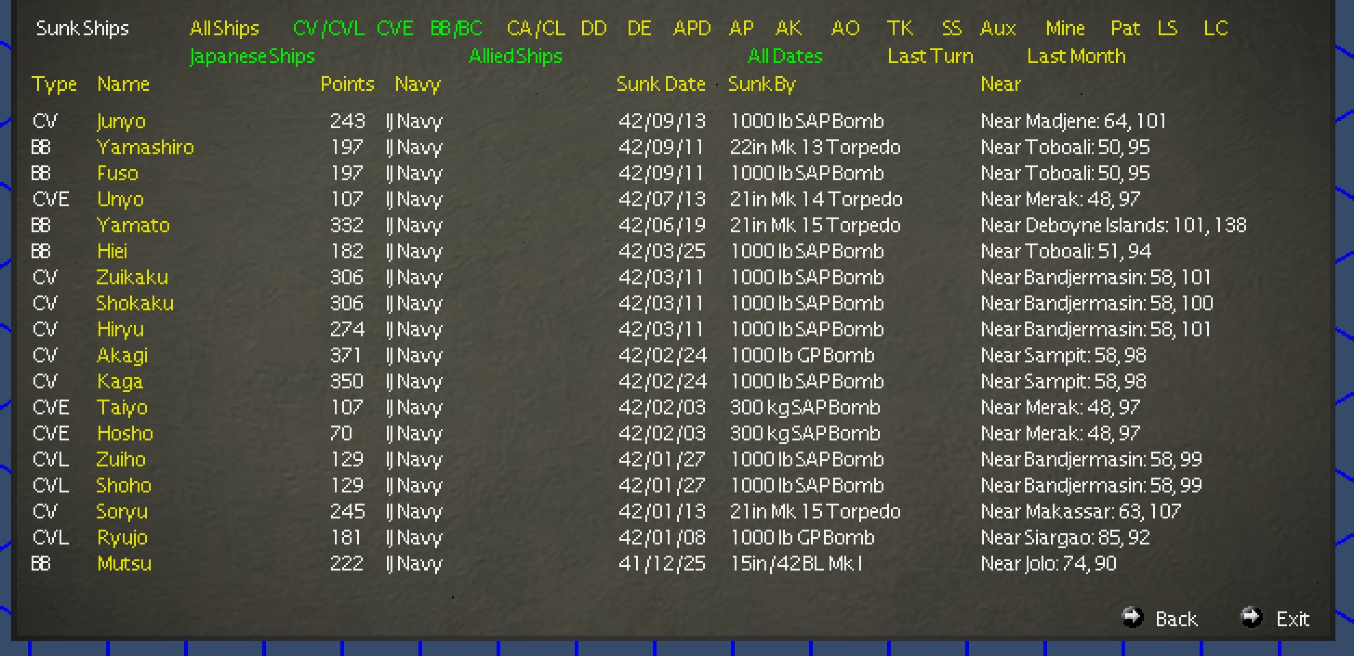Select the carrier Akagi
The height and width of the screenshot is (656, 1354).
click(122, 355)
